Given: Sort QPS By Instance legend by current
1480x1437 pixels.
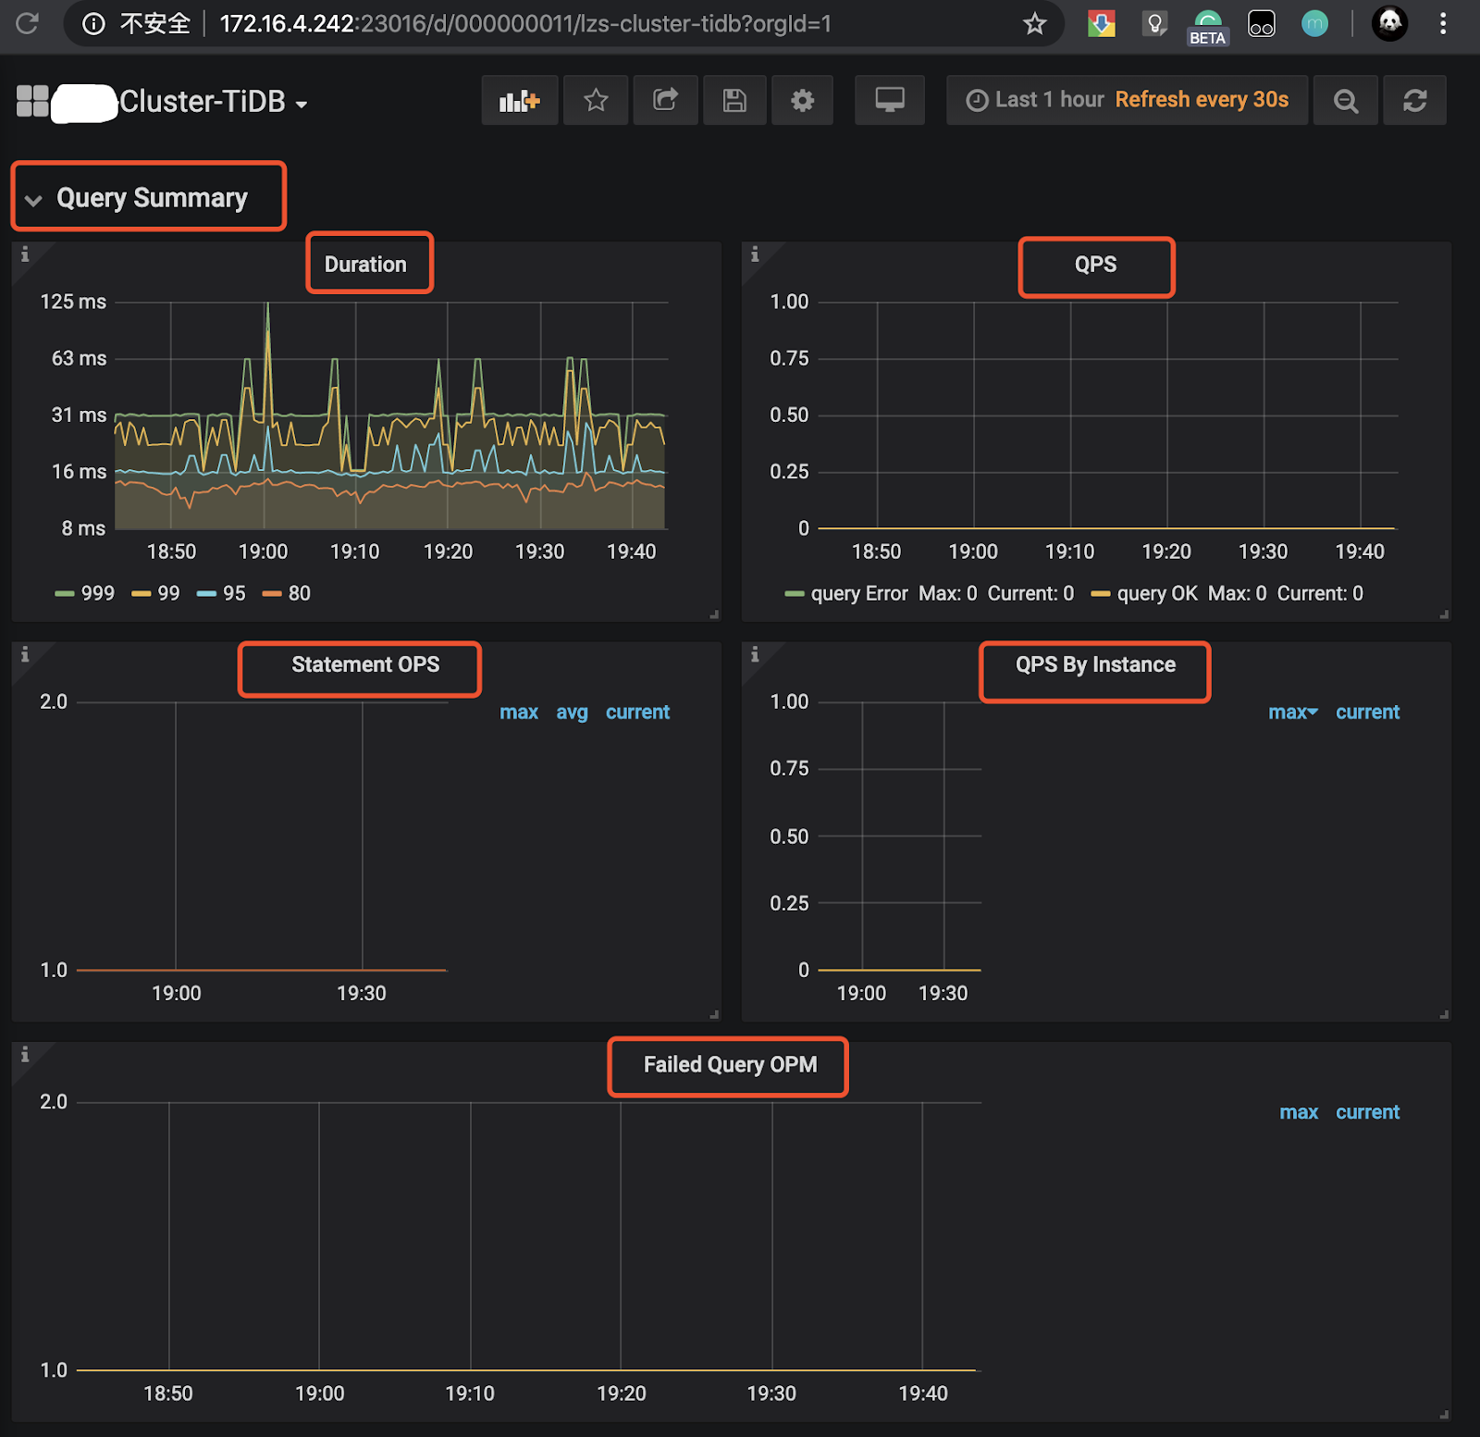Looking at the screenshot, I should click(x=1367, y=712).
